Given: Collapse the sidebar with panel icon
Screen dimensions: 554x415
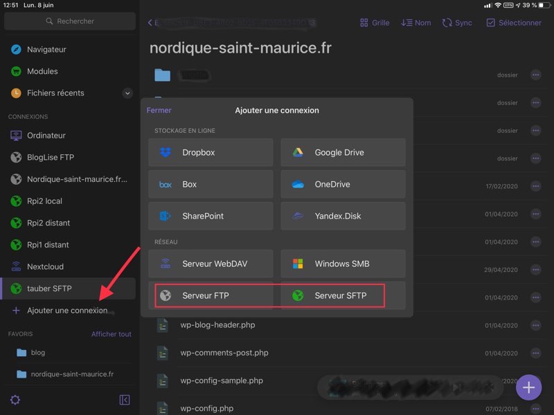Looking at the screenshot, I should [x=125, y=400].
